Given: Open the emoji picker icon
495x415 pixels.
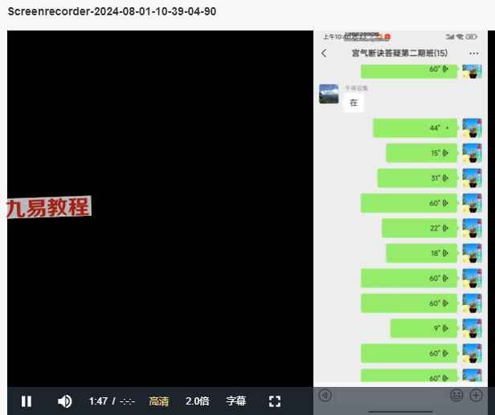Looking at the screenshot, I should click(x=456, y=395).
